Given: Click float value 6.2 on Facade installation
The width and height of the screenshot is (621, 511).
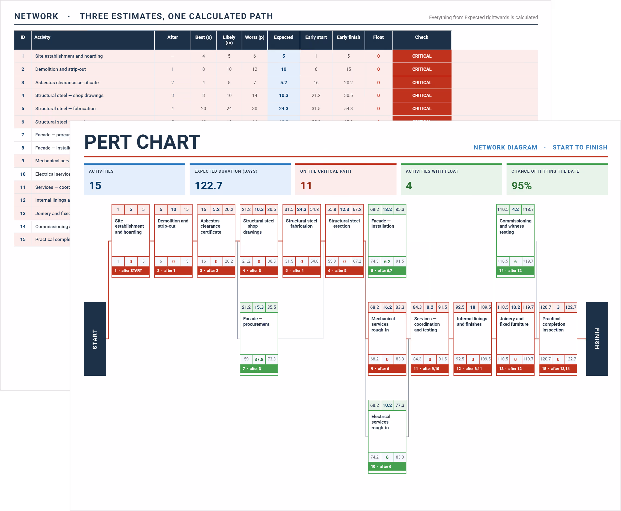Looking at the screenshot, I should point(387,262).
